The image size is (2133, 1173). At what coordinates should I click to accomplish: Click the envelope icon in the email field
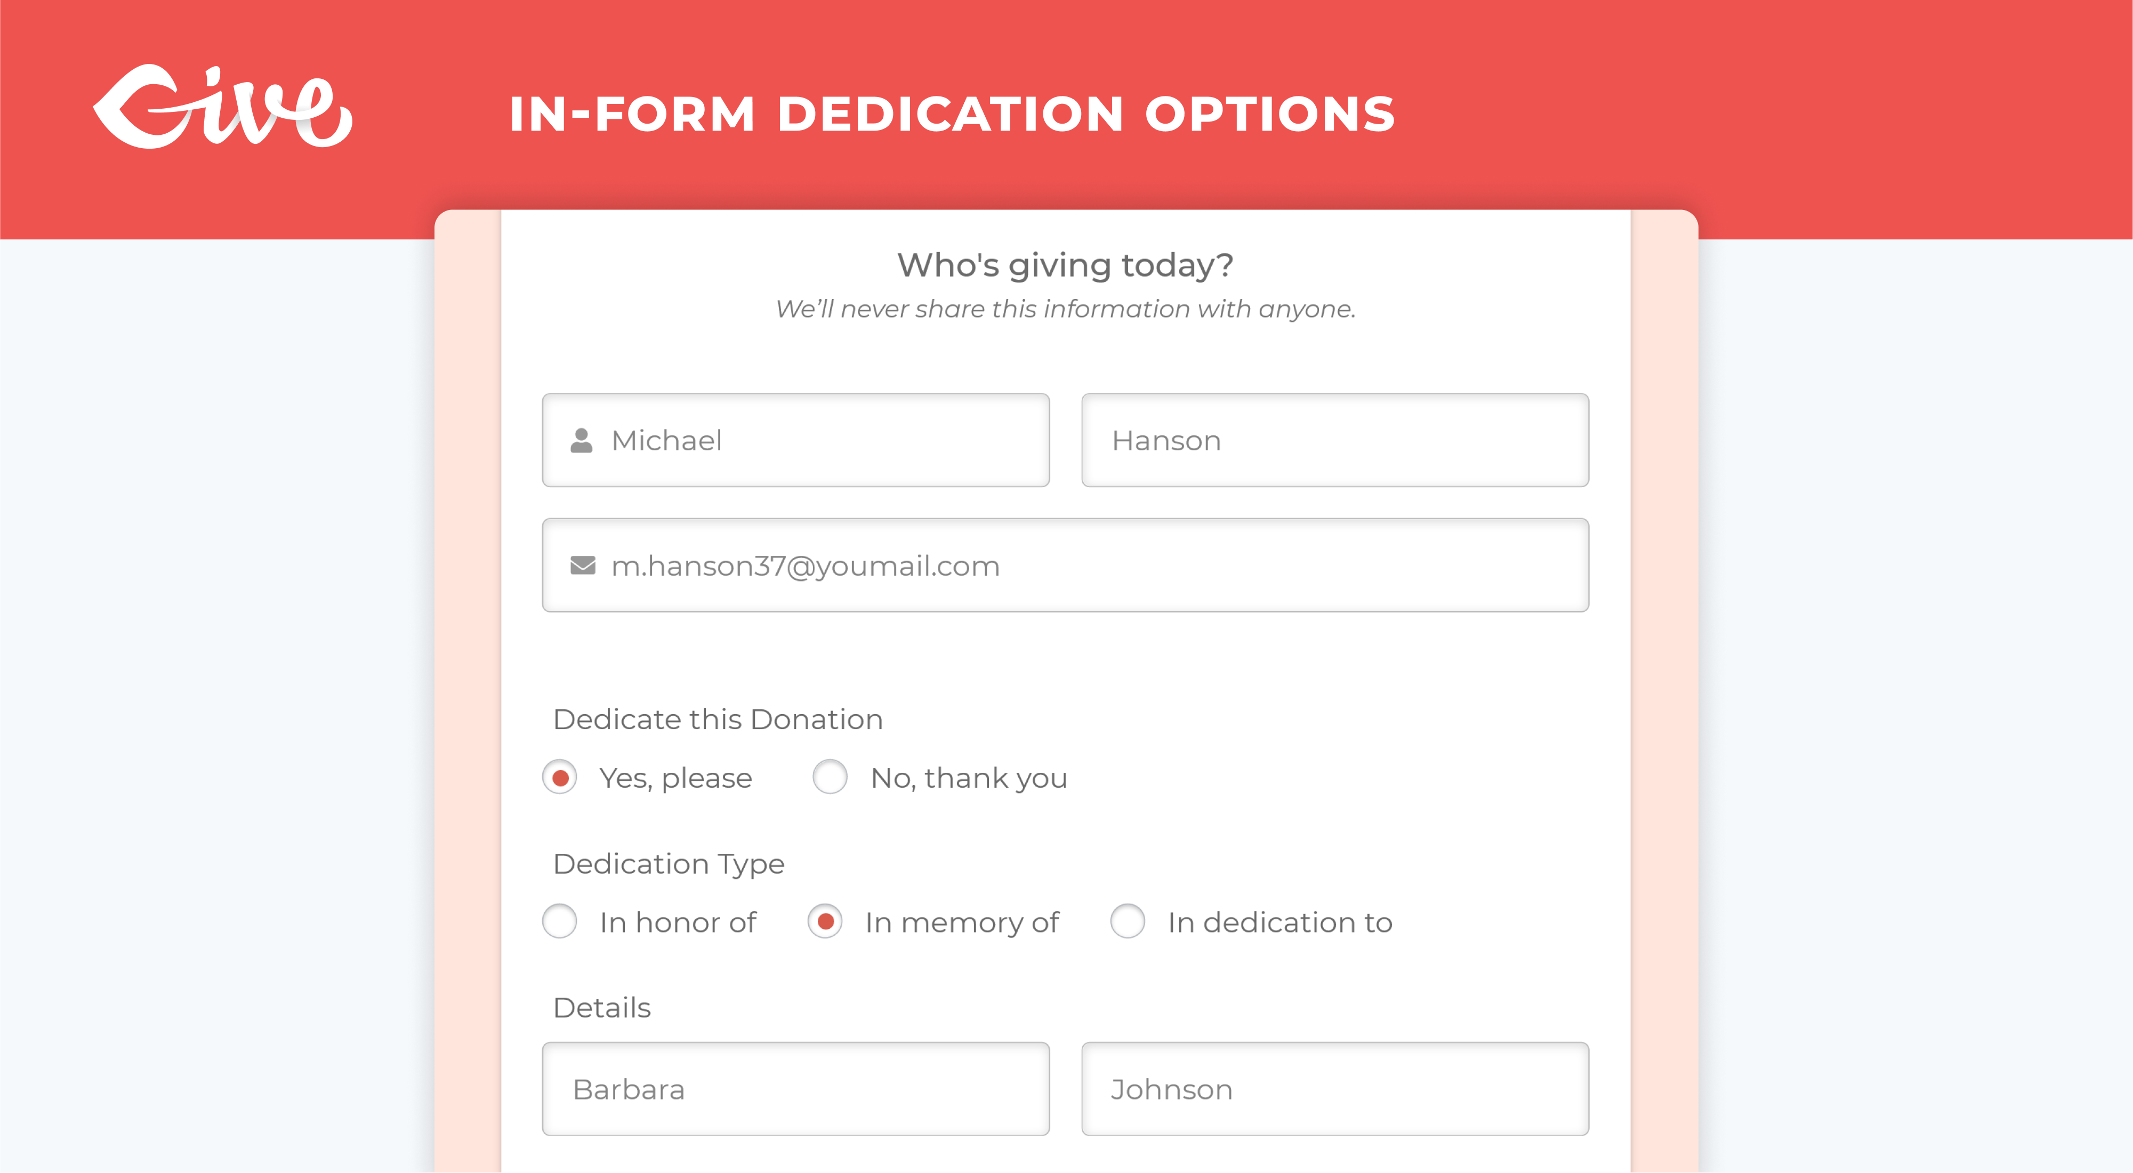(583, 565)
